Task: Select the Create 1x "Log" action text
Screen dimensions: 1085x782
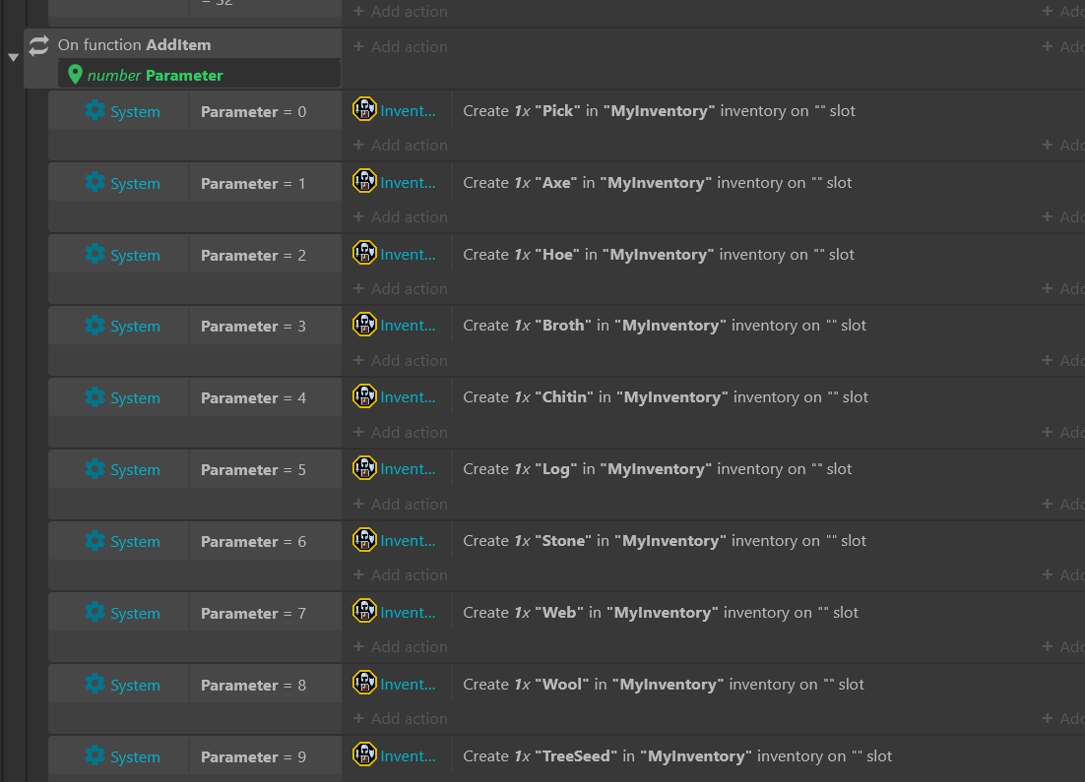Action: point(658,469)
